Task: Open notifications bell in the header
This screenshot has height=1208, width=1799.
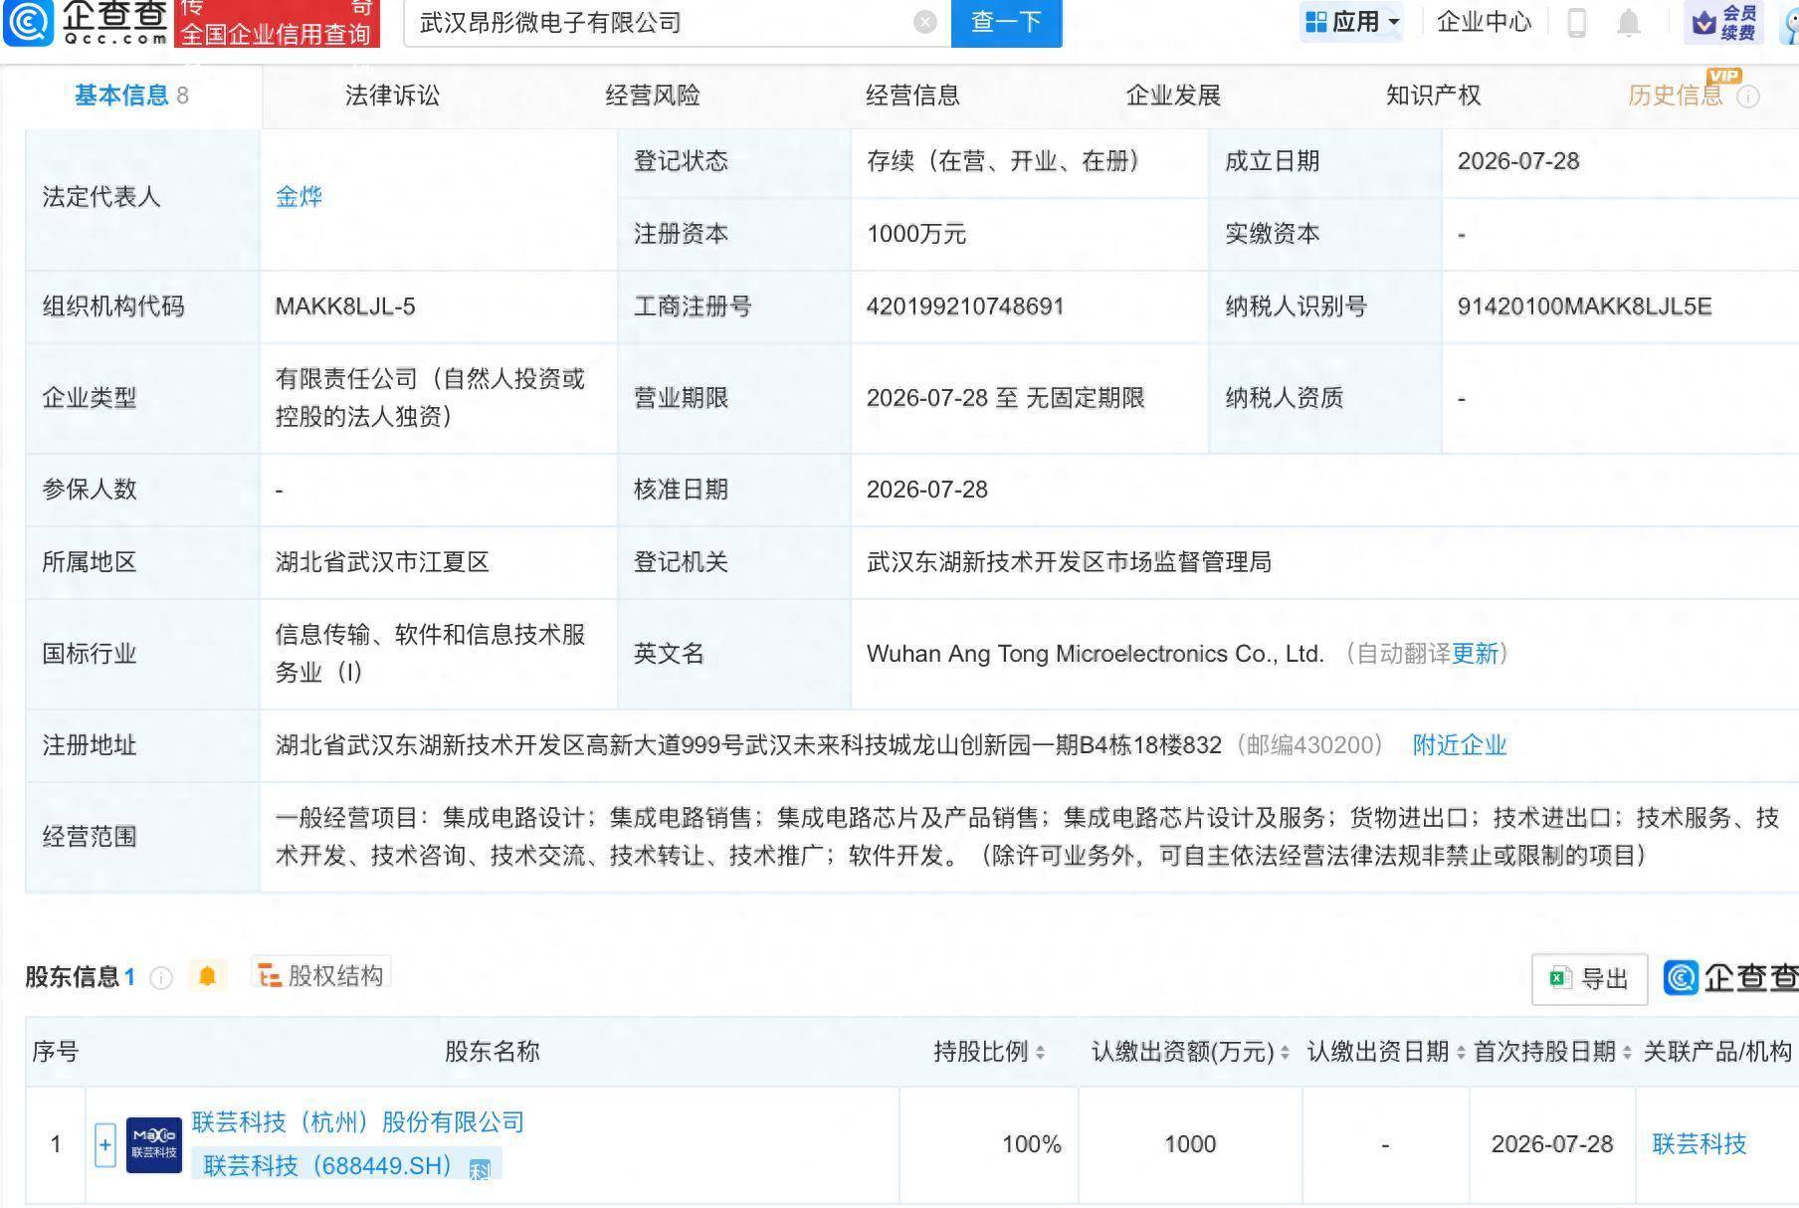Action: [x=1629, y=22]
